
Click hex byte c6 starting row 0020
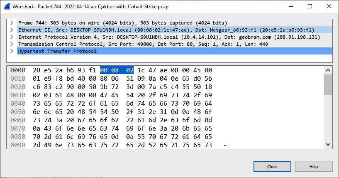tap(37, 87)
